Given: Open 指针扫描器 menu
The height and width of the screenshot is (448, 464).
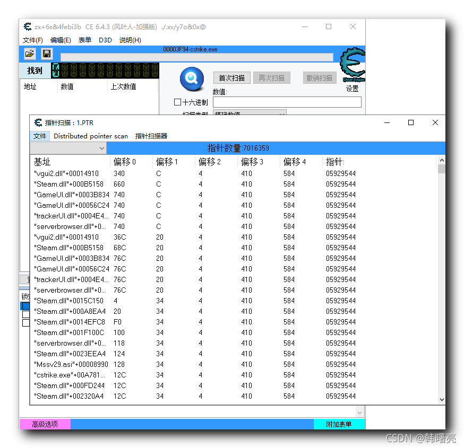Looking at the screenshot, I should [151, 136].
